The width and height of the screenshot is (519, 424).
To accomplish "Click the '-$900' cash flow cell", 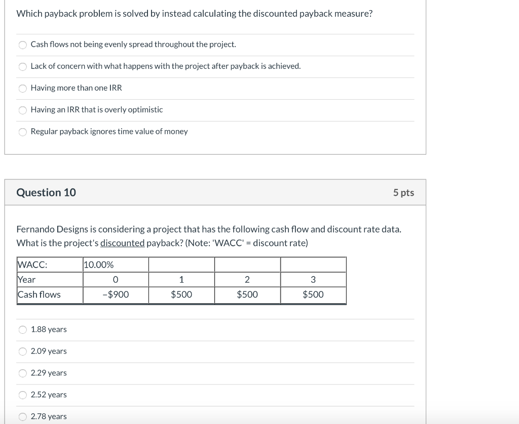I will (x=114, y=294).
